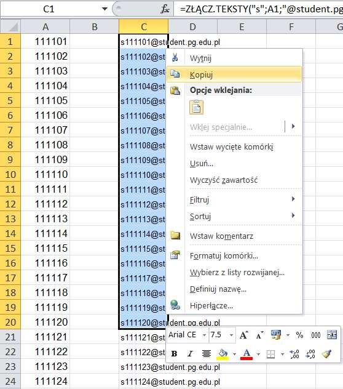Click cell containing 111124

point(45,382)
